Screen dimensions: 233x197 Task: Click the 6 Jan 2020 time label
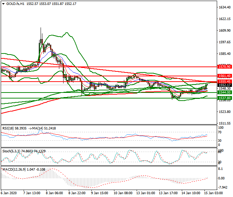coord(8,193)
